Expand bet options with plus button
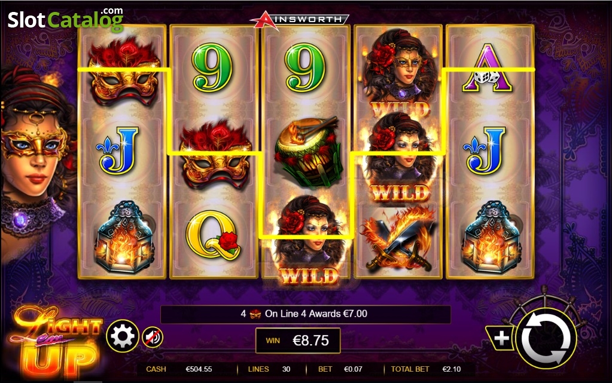Image resolution: width=612 pixels, height=383 pixels. coord(501,338)
